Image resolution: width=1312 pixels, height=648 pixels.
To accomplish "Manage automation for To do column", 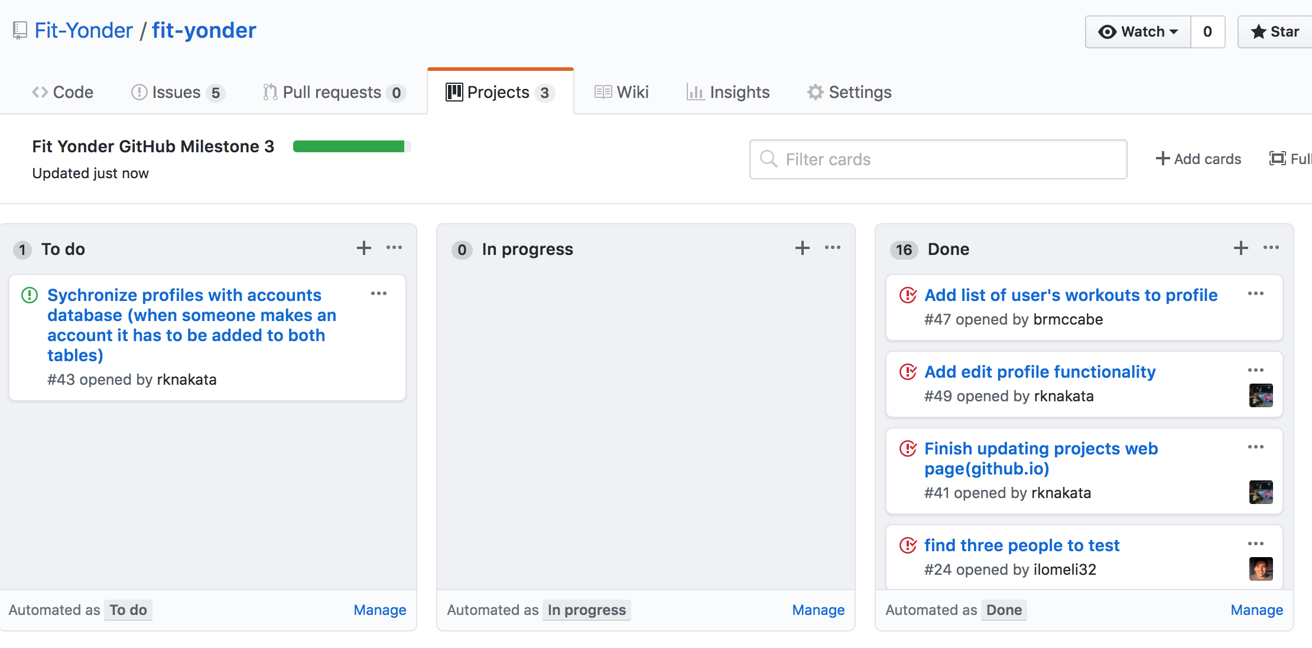I will point(380,610).
